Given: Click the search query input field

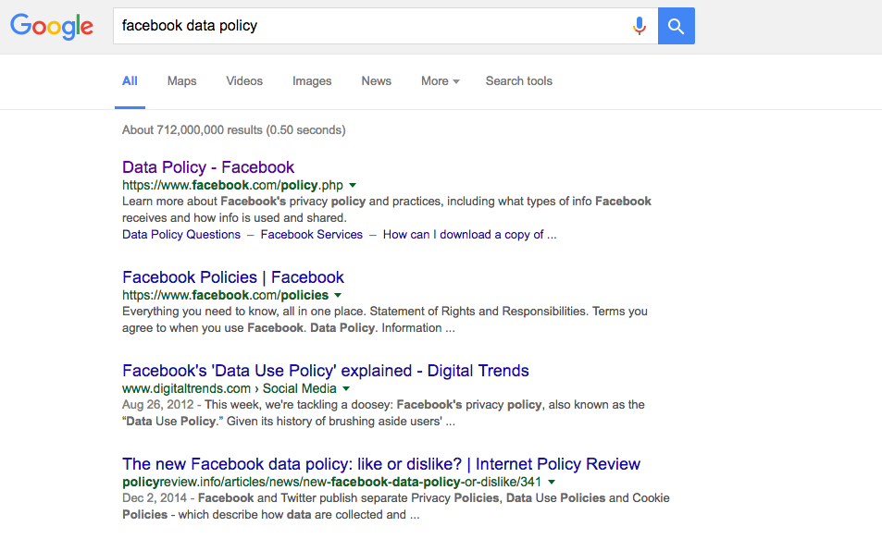Looking at the screenshot, I should pos(371,26).
